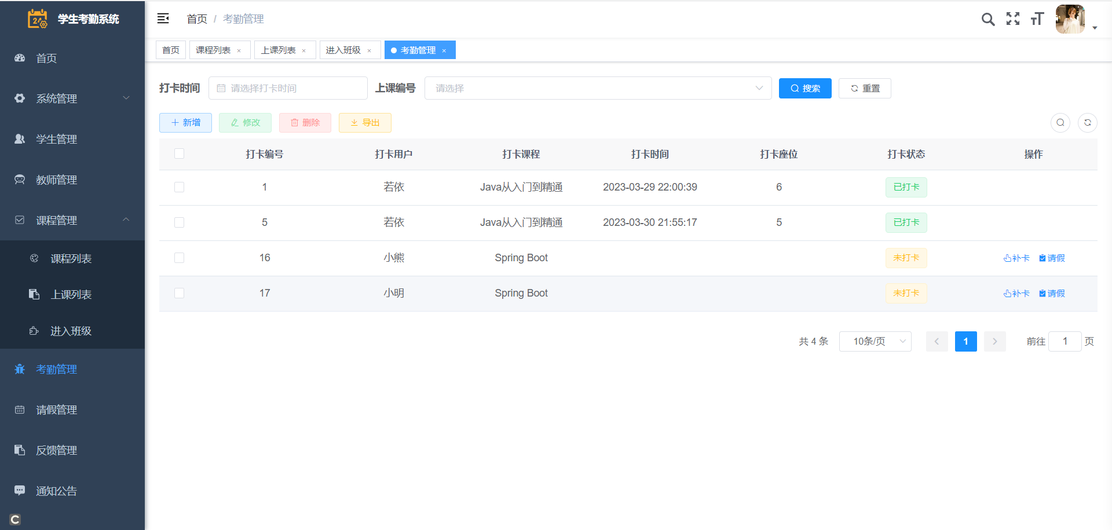Select all rows with header checkbox
Image resolution: width=1112 pixels, height=530 pixels.
click(x=179, y=153)
